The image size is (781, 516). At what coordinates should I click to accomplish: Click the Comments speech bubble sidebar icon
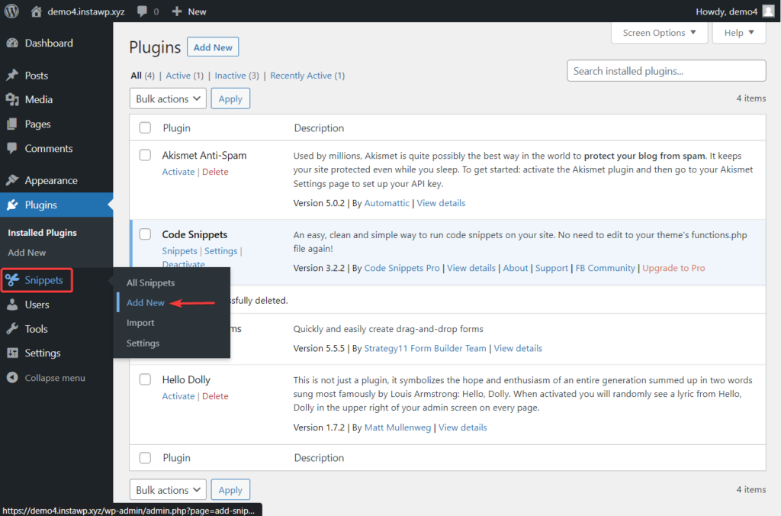(x=12, y=149)
